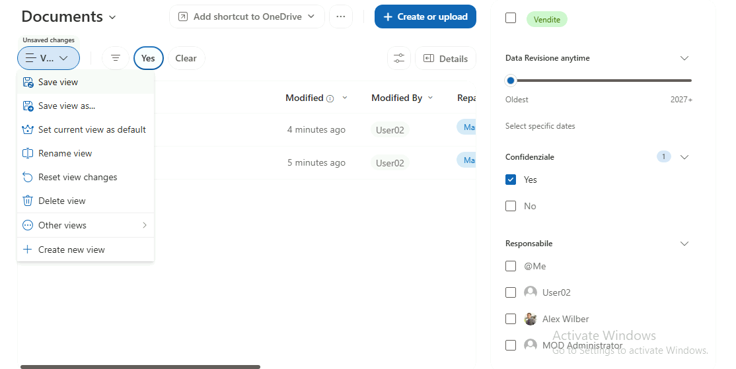Check the @Me checkbox
The width and height of the screenshot is (736, 369).
pyautogui.click(x=511, y=266)
